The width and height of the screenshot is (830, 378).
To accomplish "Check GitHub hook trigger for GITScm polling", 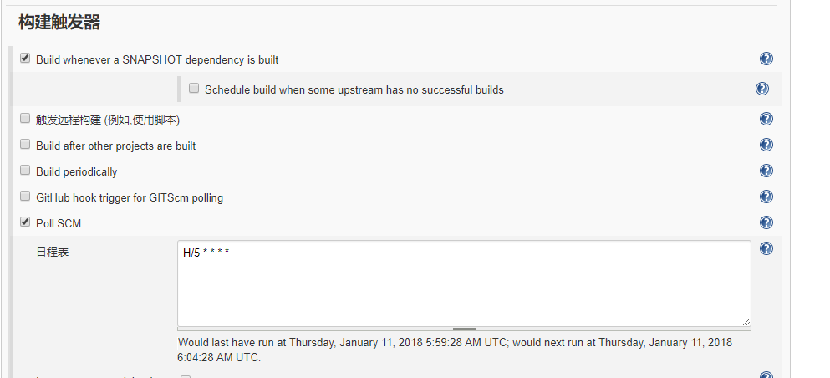I will point(25,197).
